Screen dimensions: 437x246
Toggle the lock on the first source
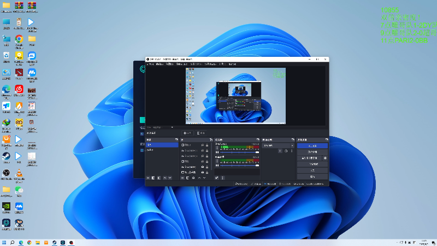(x=207, y=145)
